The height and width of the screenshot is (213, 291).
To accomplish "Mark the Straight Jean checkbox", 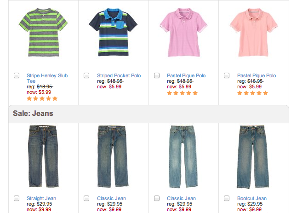I will (x=17, y=198).
